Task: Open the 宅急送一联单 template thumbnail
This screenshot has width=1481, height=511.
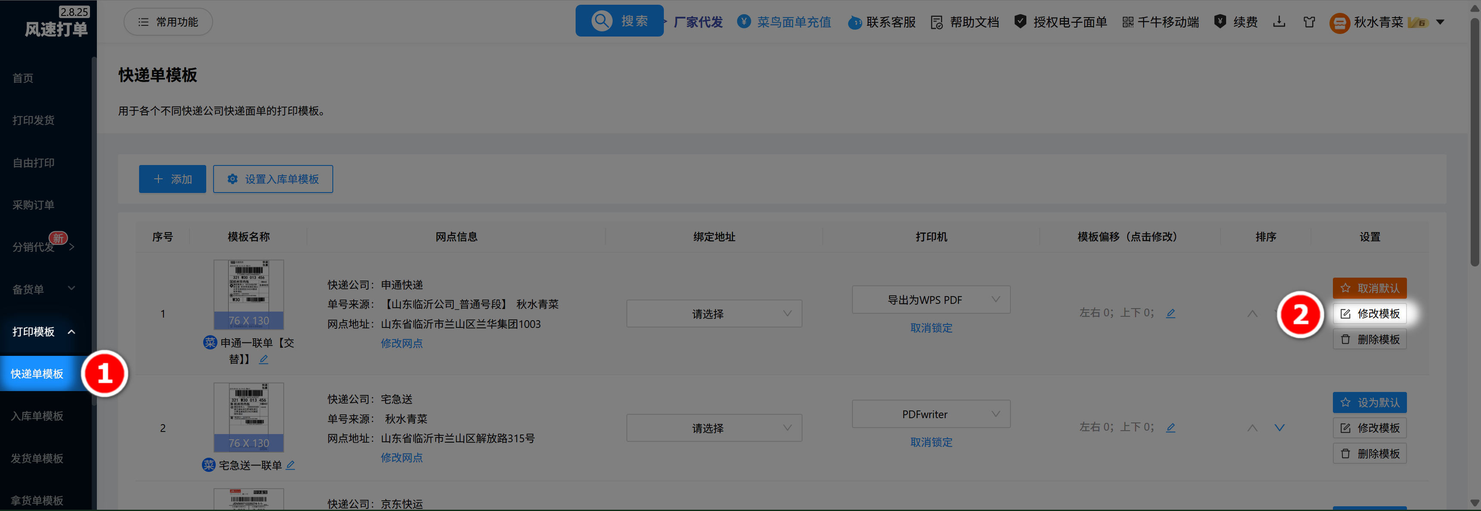Action: coord(248,417)
